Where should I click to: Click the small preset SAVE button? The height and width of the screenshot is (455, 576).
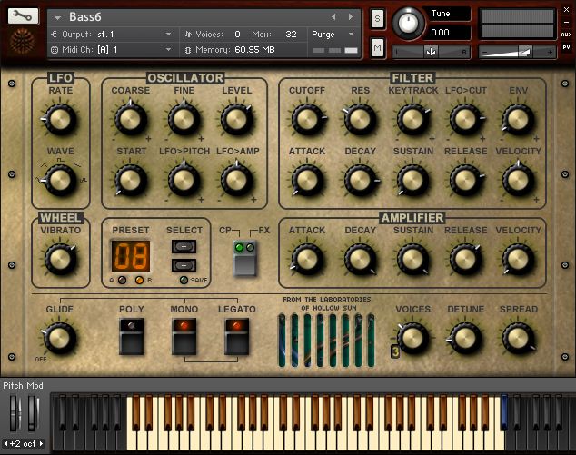[x=182, y=281]
